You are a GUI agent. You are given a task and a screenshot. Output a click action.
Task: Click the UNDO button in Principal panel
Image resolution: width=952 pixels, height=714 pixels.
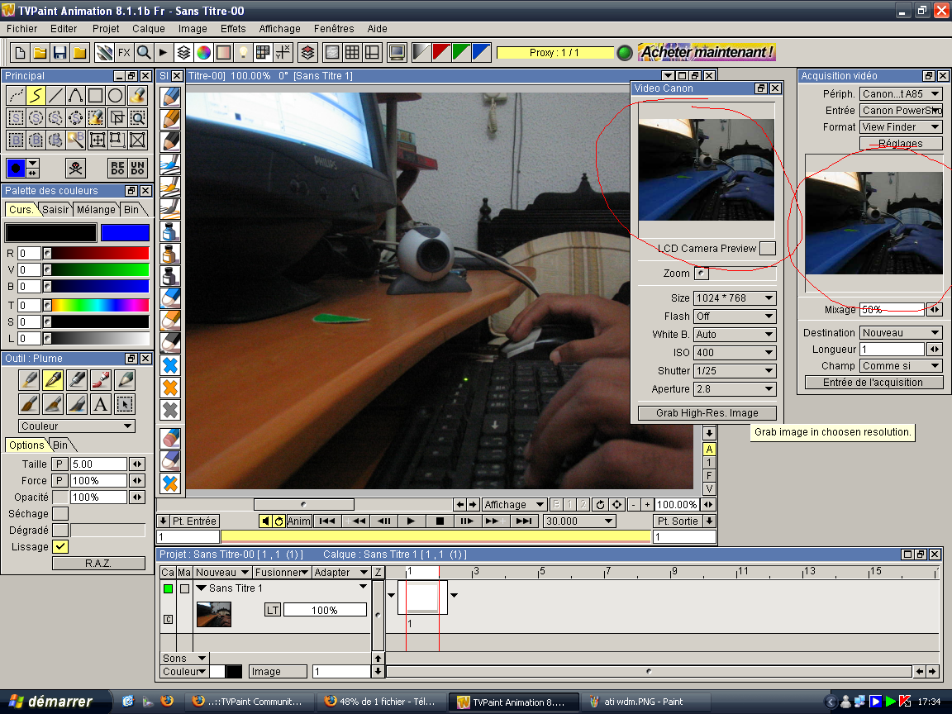click(x=138, y=169)
